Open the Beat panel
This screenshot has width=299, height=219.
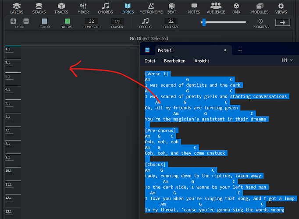(x=171, y=8)
